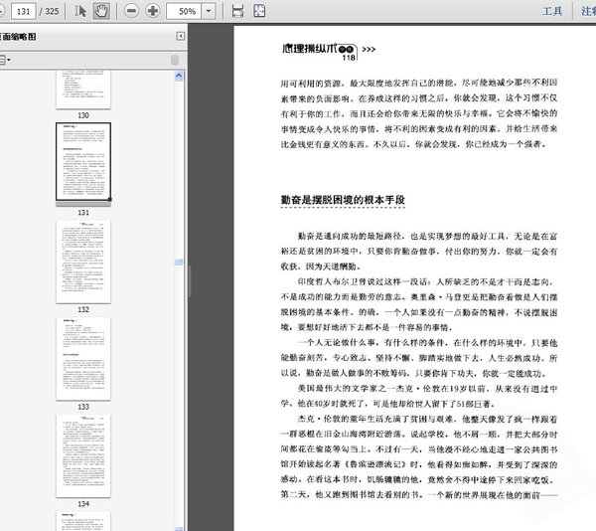Click the fit one full page icon
This screenshot has height=531, width=596.
(259, 11)
